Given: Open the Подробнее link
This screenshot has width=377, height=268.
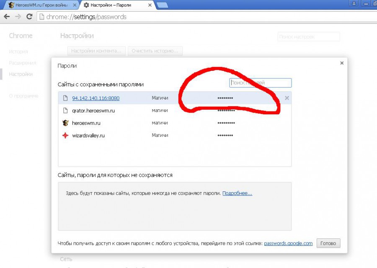Looking at the screenshot, I should pyautogui.click(x=238, y=193).
